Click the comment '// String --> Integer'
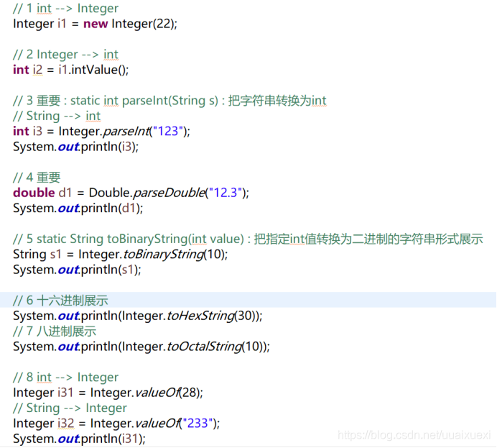The height and width of the screenshot is (448, 497). coord(70,408)
